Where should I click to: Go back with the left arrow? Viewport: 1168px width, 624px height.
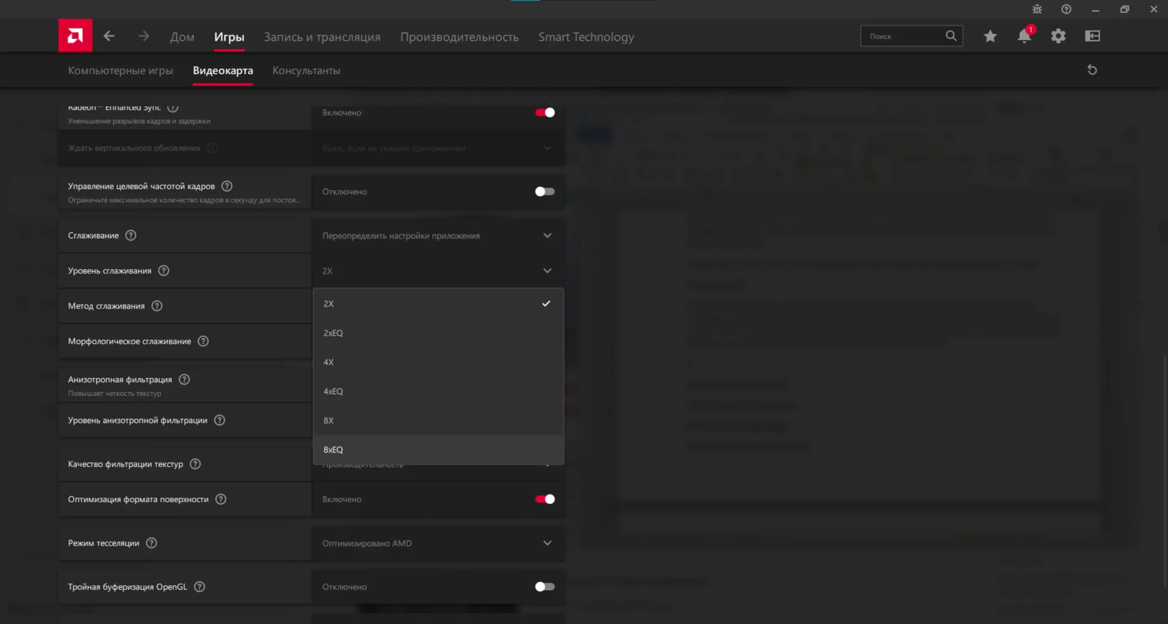109,36
